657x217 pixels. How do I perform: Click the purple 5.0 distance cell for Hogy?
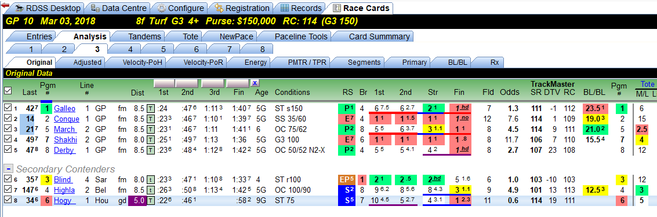tap(137, 201)
